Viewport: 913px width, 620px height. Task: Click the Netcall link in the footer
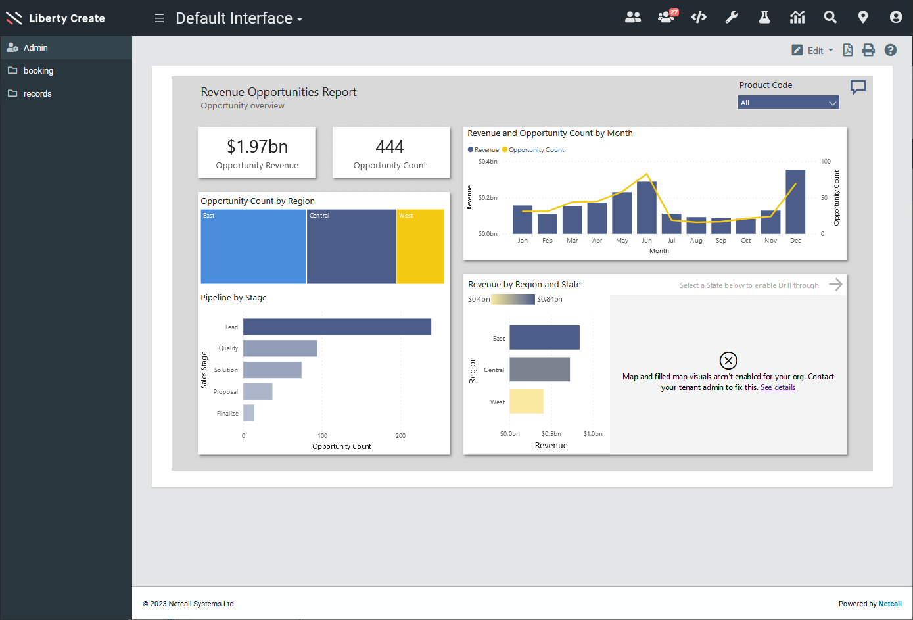890,604
